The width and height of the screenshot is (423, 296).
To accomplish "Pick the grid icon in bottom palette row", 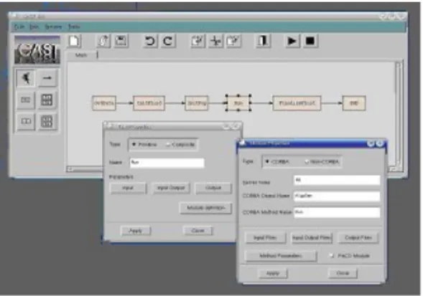I will (x=47, y=121).
